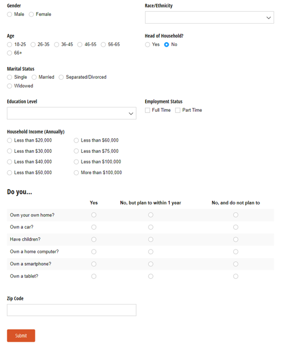Viewport: 281px width, 349px height.
Task: Check the Part Time employment checkbox
Action: 178,110
